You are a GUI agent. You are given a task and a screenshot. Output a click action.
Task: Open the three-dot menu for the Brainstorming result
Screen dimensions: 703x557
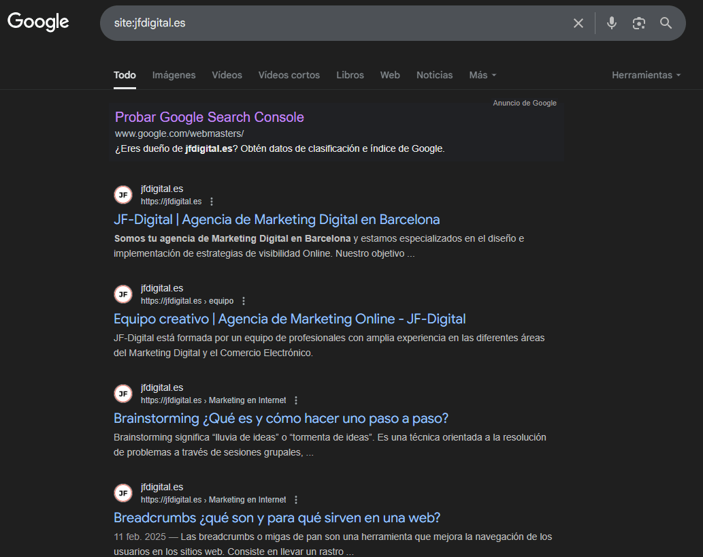[x=296, y=400]
